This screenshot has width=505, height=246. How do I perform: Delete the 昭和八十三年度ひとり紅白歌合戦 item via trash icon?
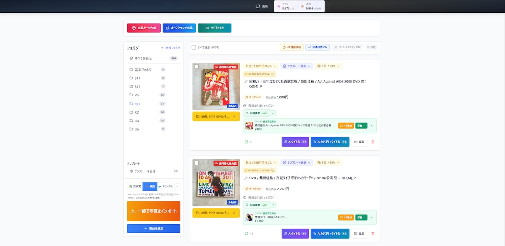coord(373,142)
